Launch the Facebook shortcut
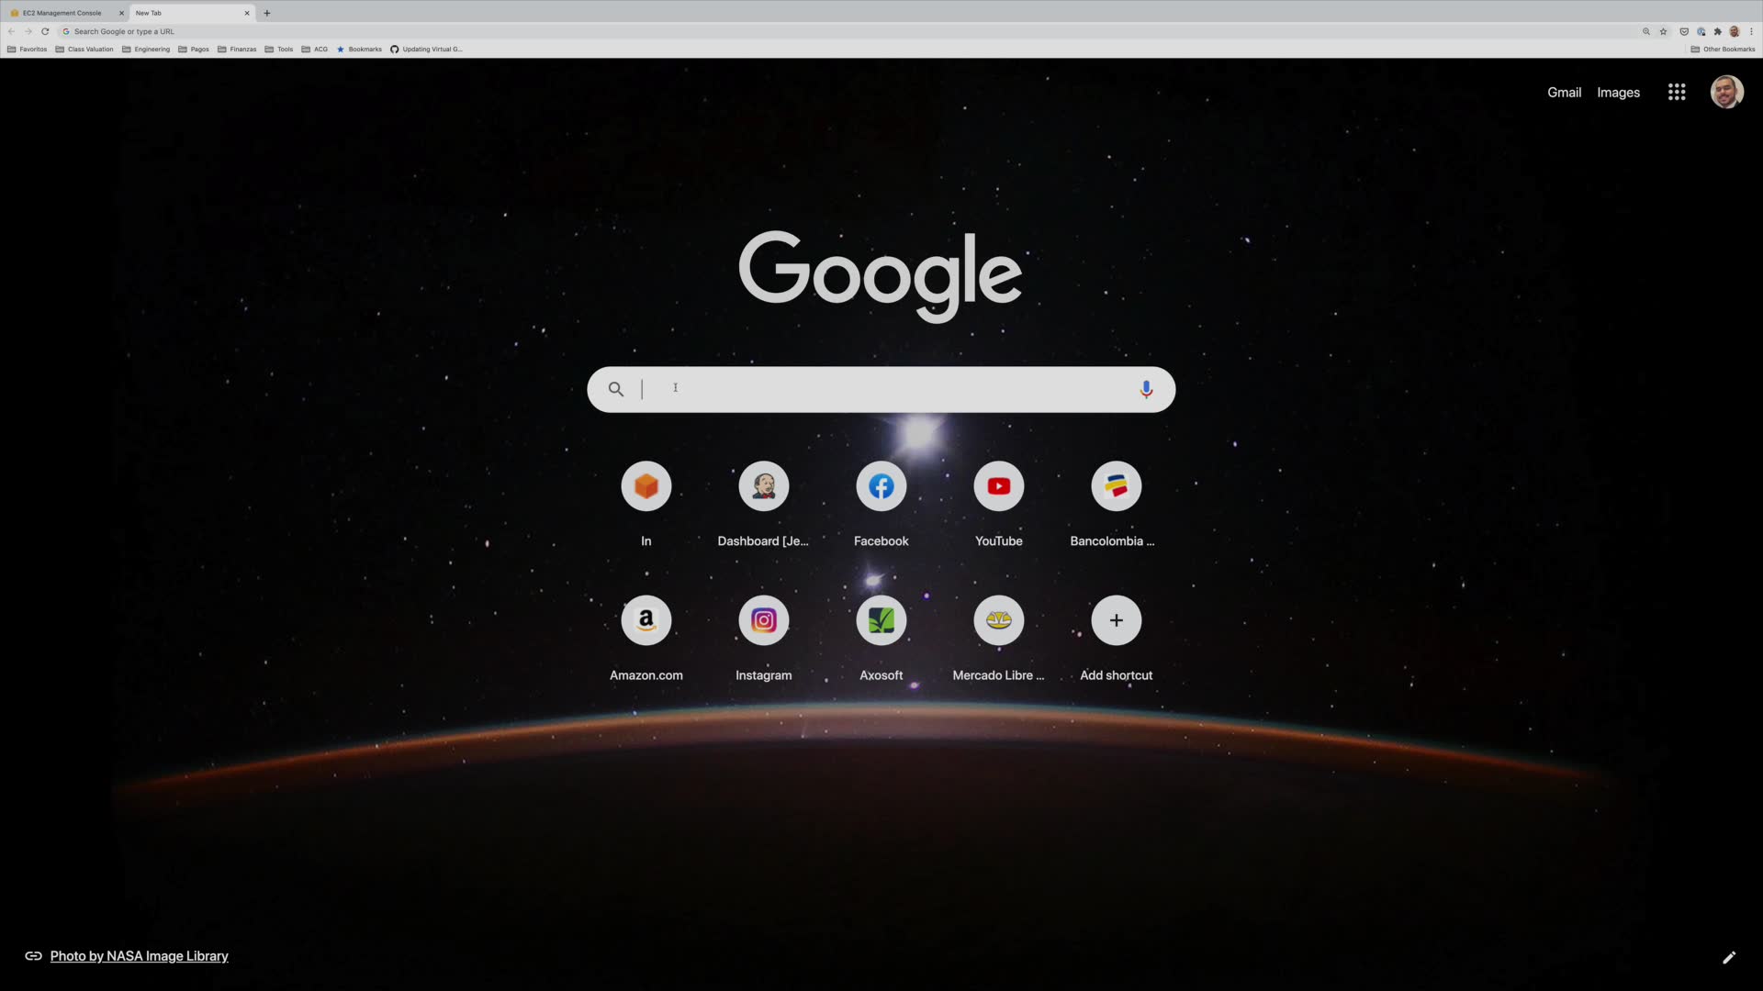 [881, 486]
